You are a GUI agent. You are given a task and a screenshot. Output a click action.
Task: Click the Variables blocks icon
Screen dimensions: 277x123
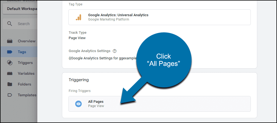tap(9, 73)
